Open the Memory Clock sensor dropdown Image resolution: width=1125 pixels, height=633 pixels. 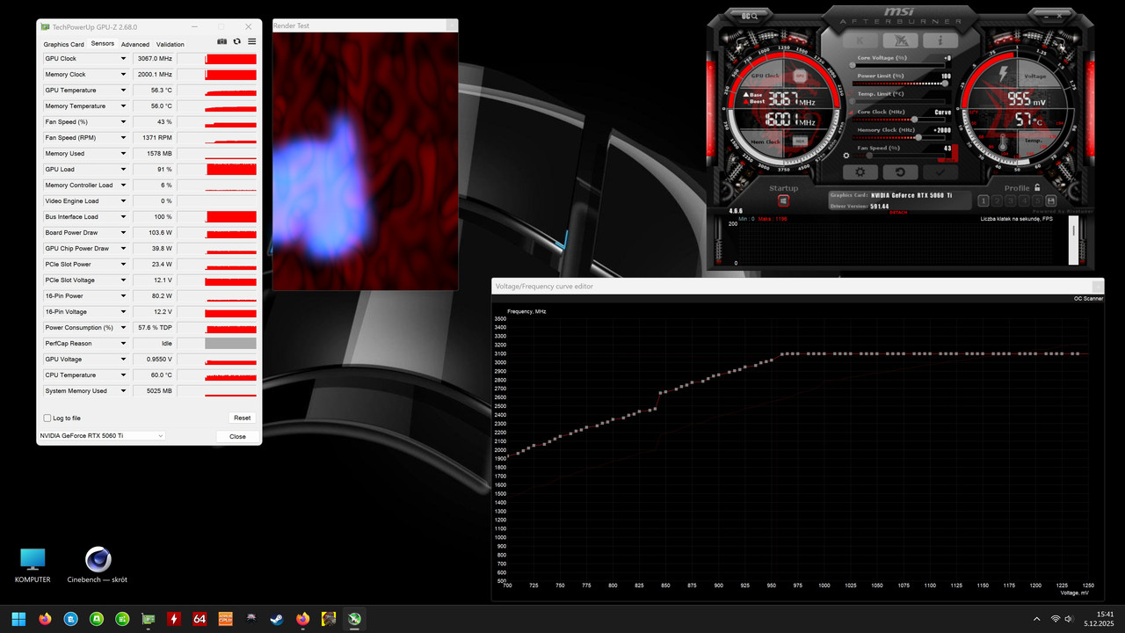(123, 75)
